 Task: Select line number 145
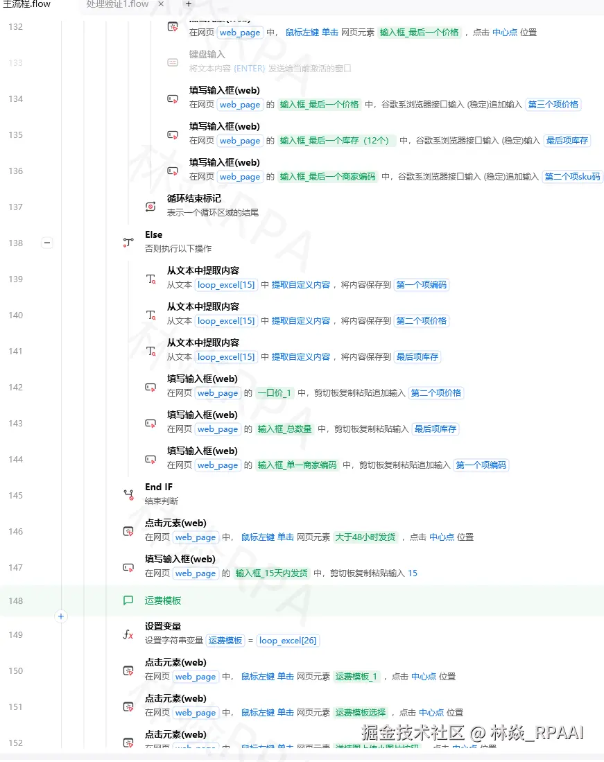point(15,495)
